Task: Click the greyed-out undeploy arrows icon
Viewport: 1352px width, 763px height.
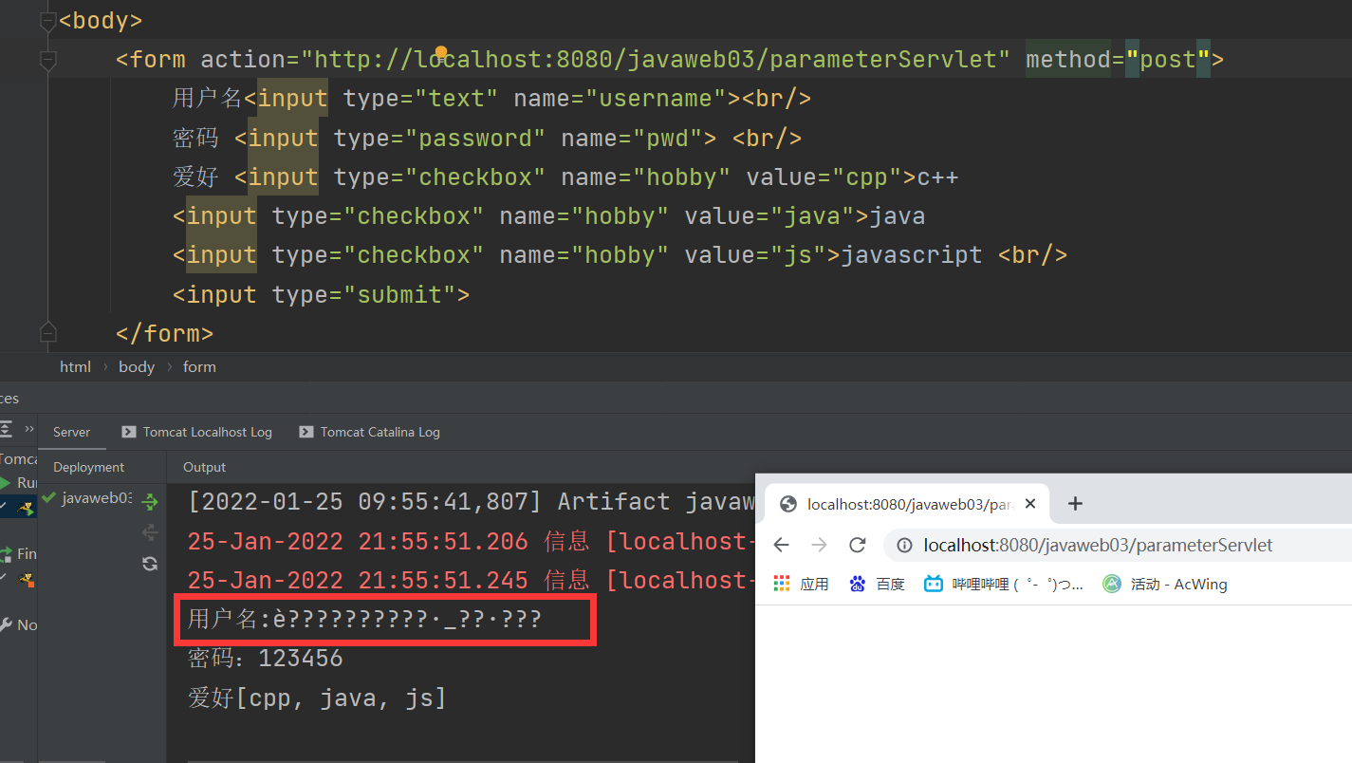Action: pos(150,532)
